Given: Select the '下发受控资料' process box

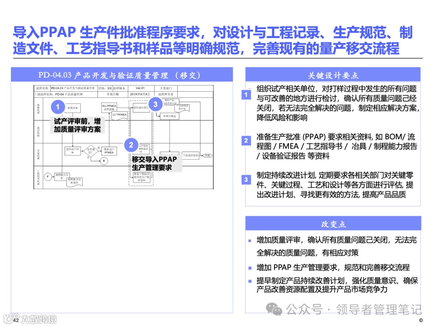Looking at the screenshot, I should point(191,155).
